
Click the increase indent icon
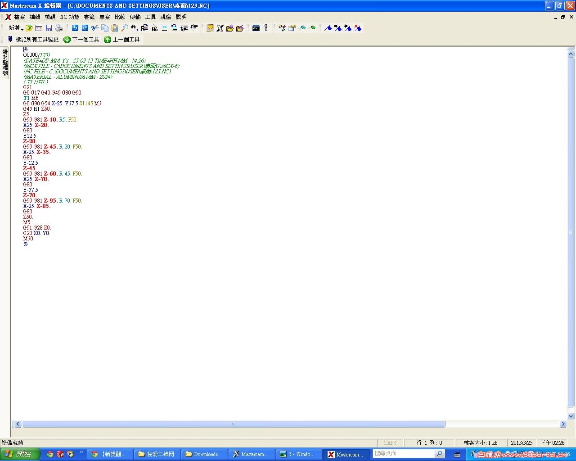click(x=184, y=28)
